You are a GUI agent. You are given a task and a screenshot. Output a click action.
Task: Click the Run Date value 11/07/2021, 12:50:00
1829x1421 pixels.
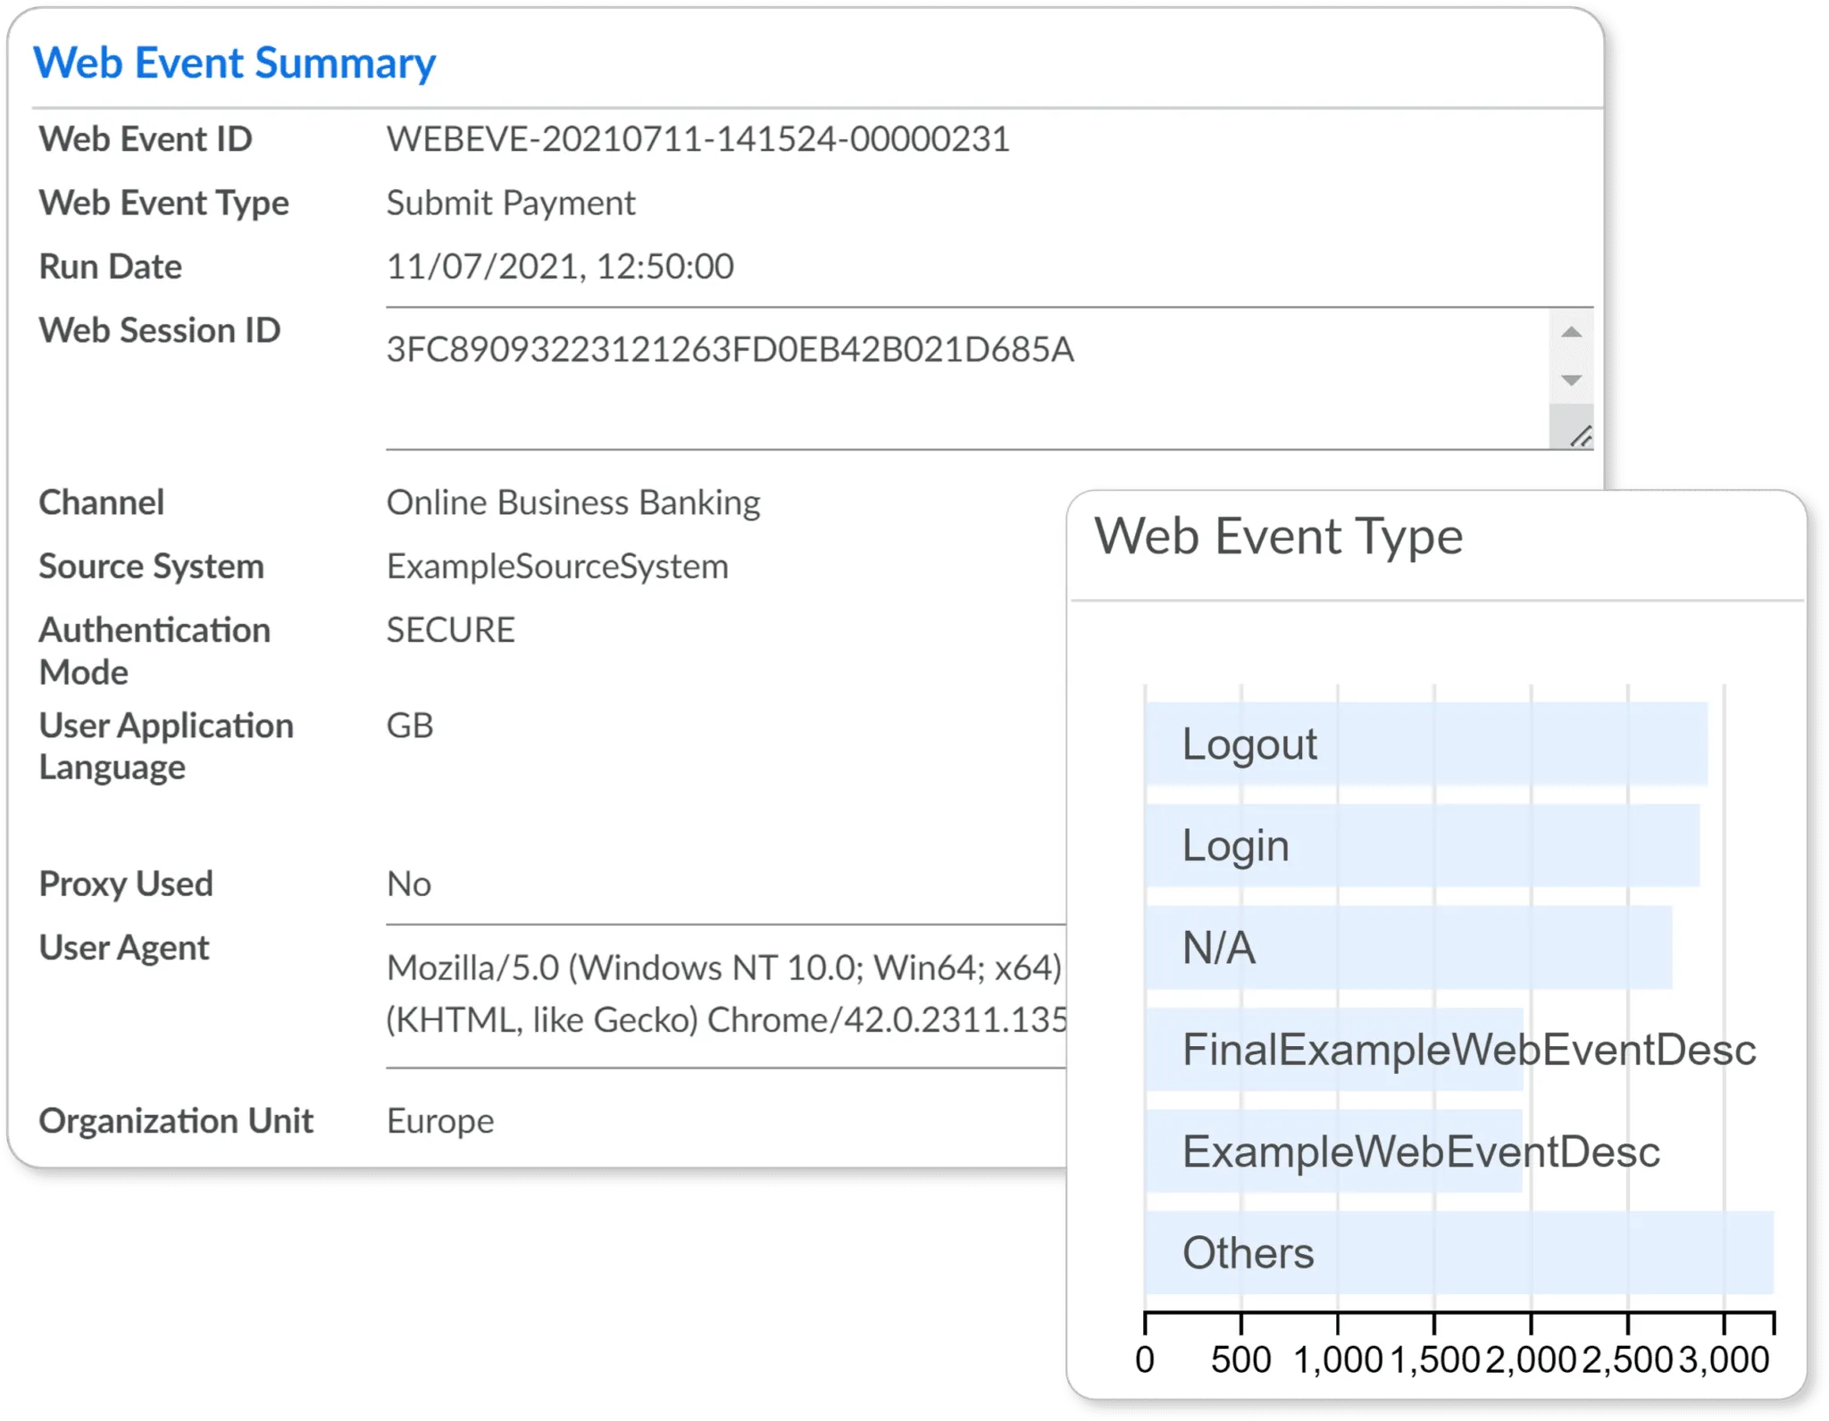coord(560,267)
